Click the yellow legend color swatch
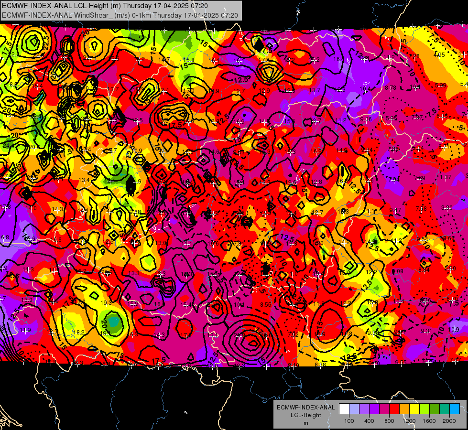468x430 pixels. point(414,409)
